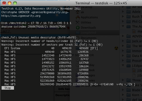Expand the Adele folder triangle

click(123, 12)
